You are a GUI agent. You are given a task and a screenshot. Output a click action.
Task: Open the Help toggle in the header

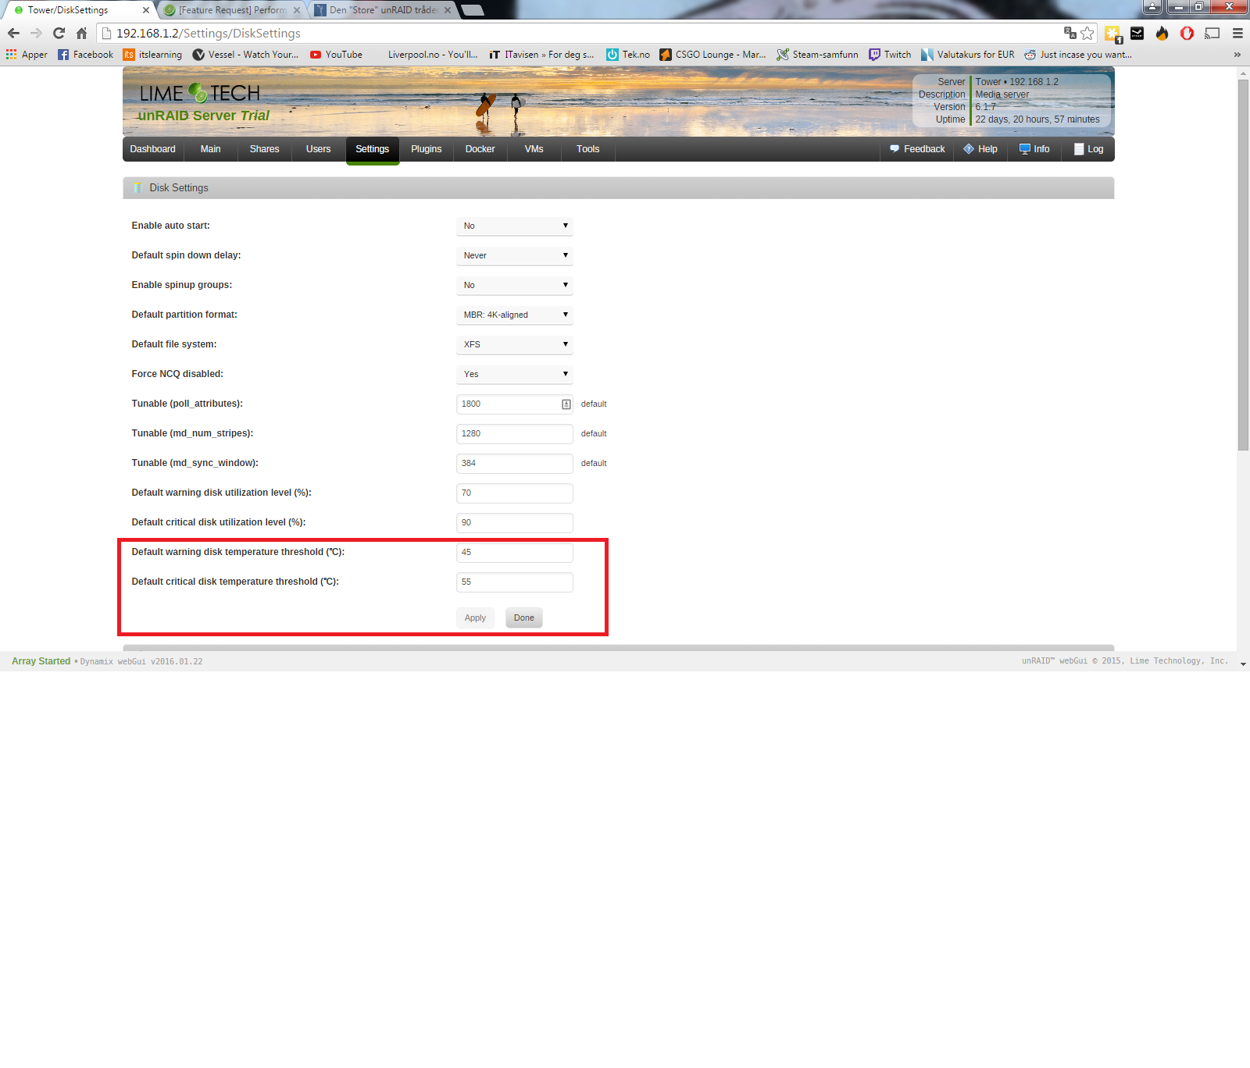(980, 149)
